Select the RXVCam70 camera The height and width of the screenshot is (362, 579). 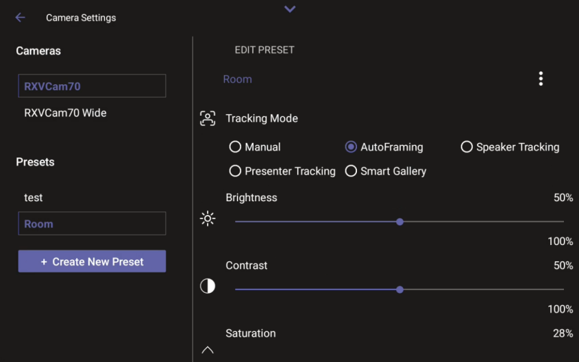92,86
